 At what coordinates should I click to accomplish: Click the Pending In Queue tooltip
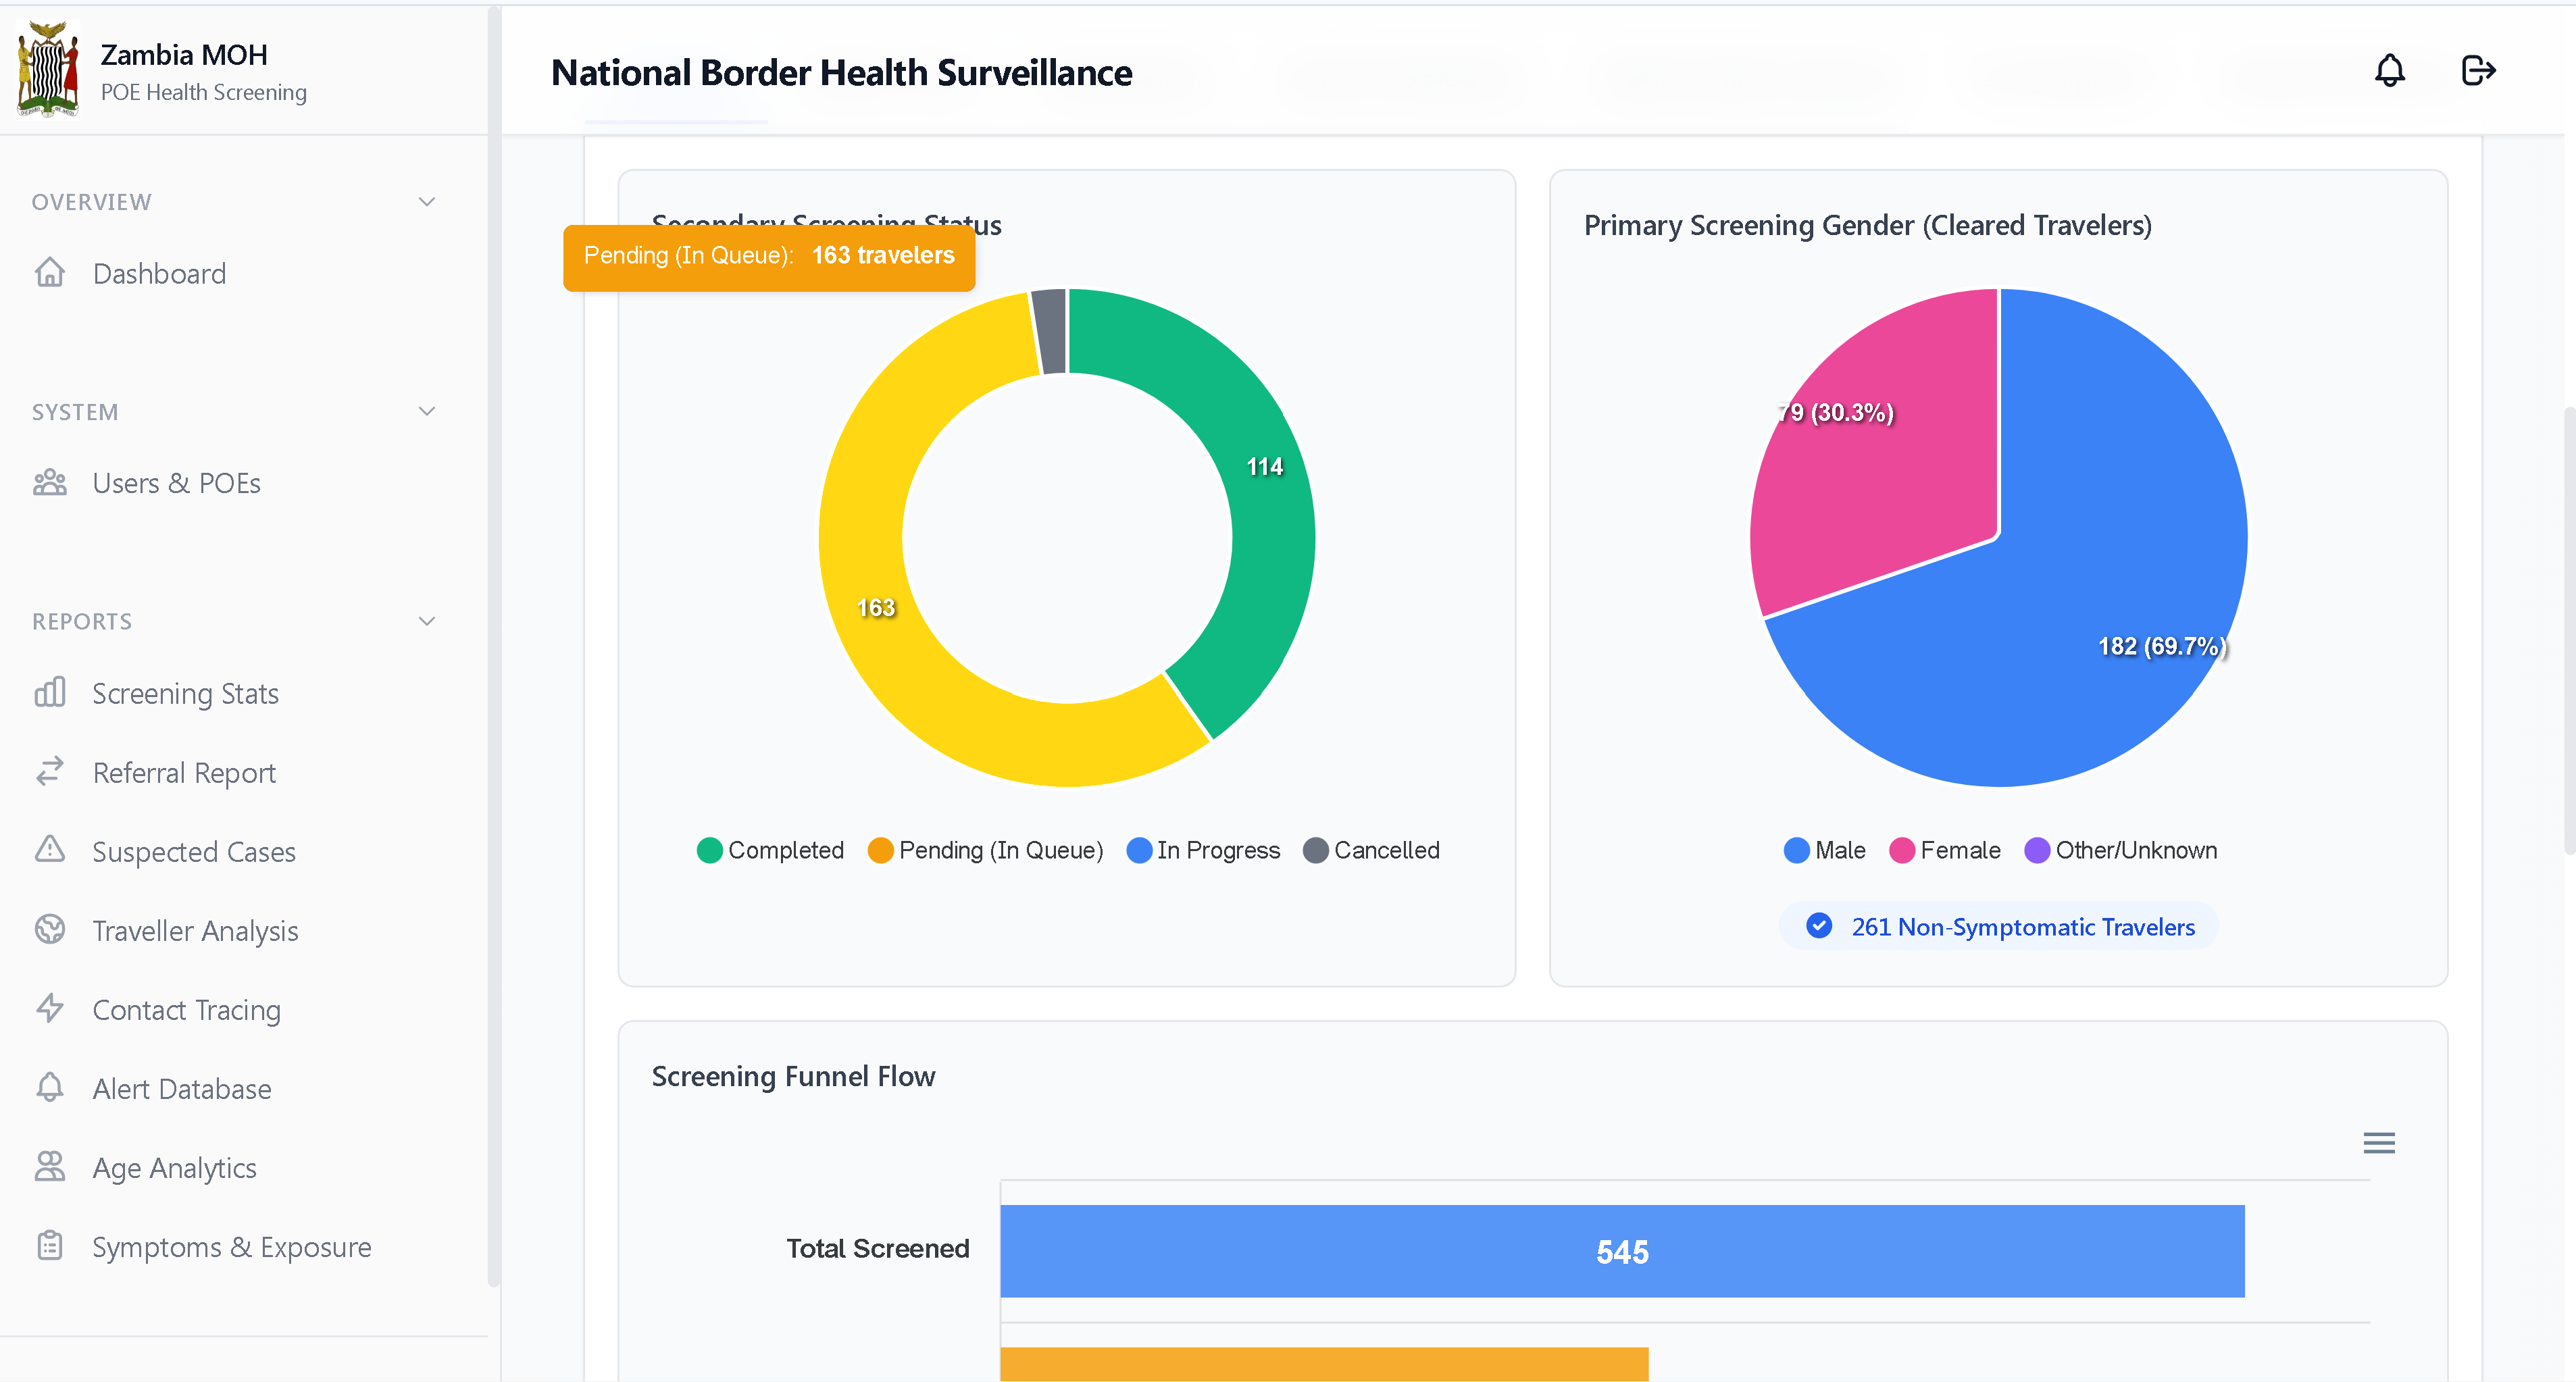pos(769,257)
